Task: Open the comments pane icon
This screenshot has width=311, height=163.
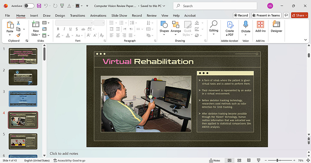Action: click(286, 15)
